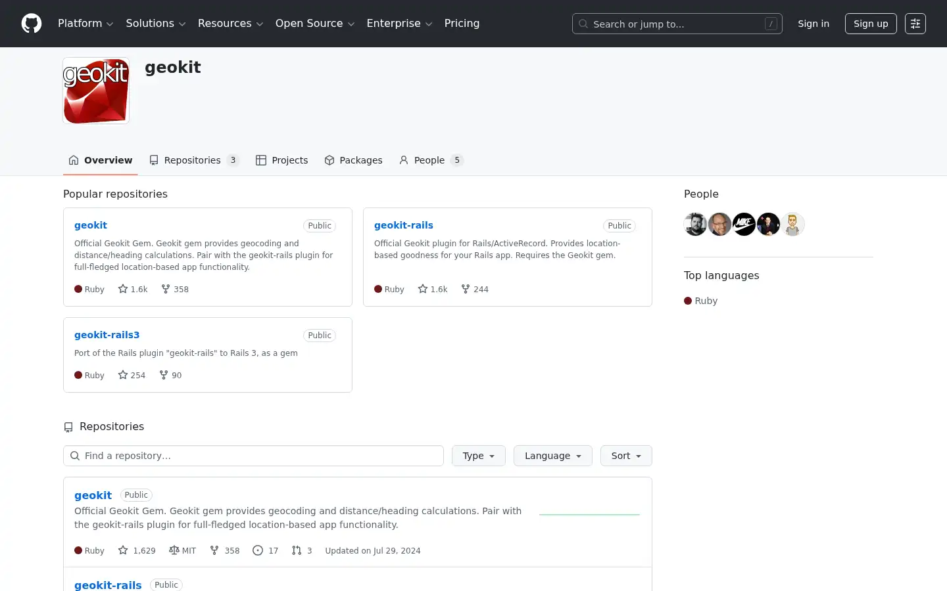
Task: Expand the Solutions menu
Action: (x=156, y=24)
